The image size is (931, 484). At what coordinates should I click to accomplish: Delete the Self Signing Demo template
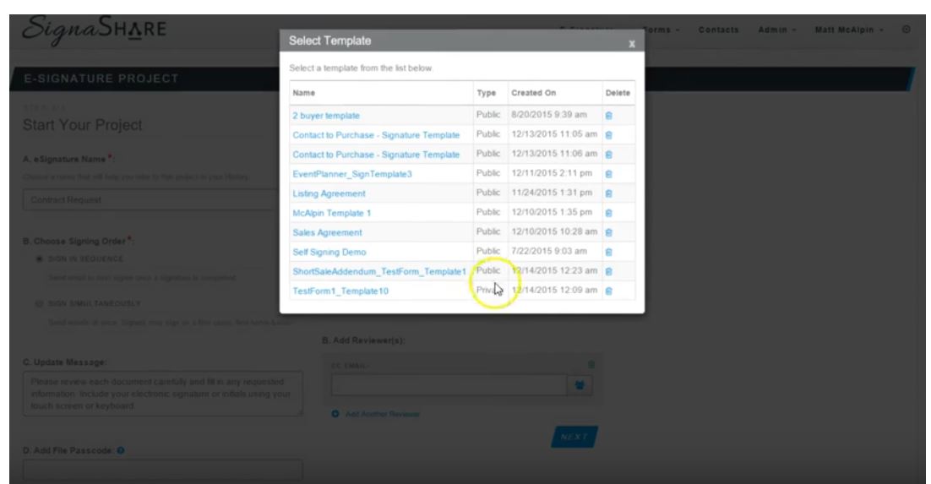pos(608,252)
